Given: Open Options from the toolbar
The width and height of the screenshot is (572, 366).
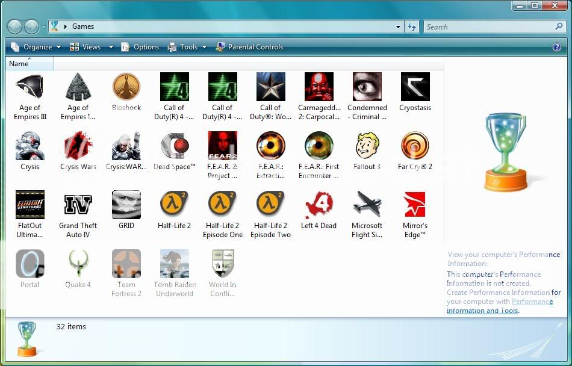Looking at the screenshot, I should pyautogui.click(x=140, y=47).
